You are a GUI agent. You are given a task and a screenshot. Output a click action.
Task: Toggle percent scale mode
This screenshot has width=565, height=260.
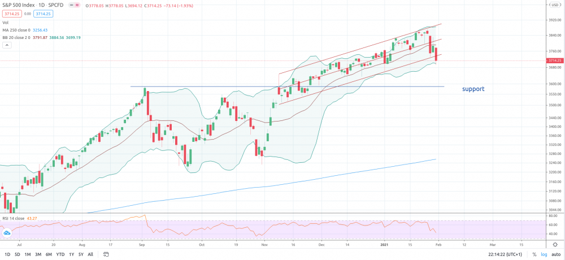click(534, 254)
